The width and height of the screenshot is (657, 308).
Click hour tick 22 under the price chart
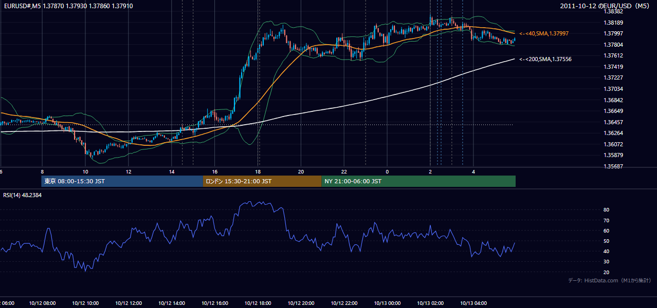344,171
